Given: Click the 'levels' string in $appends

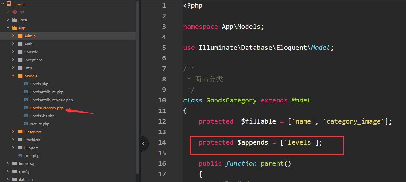Looking at the screenshot, I should (299, 142).
